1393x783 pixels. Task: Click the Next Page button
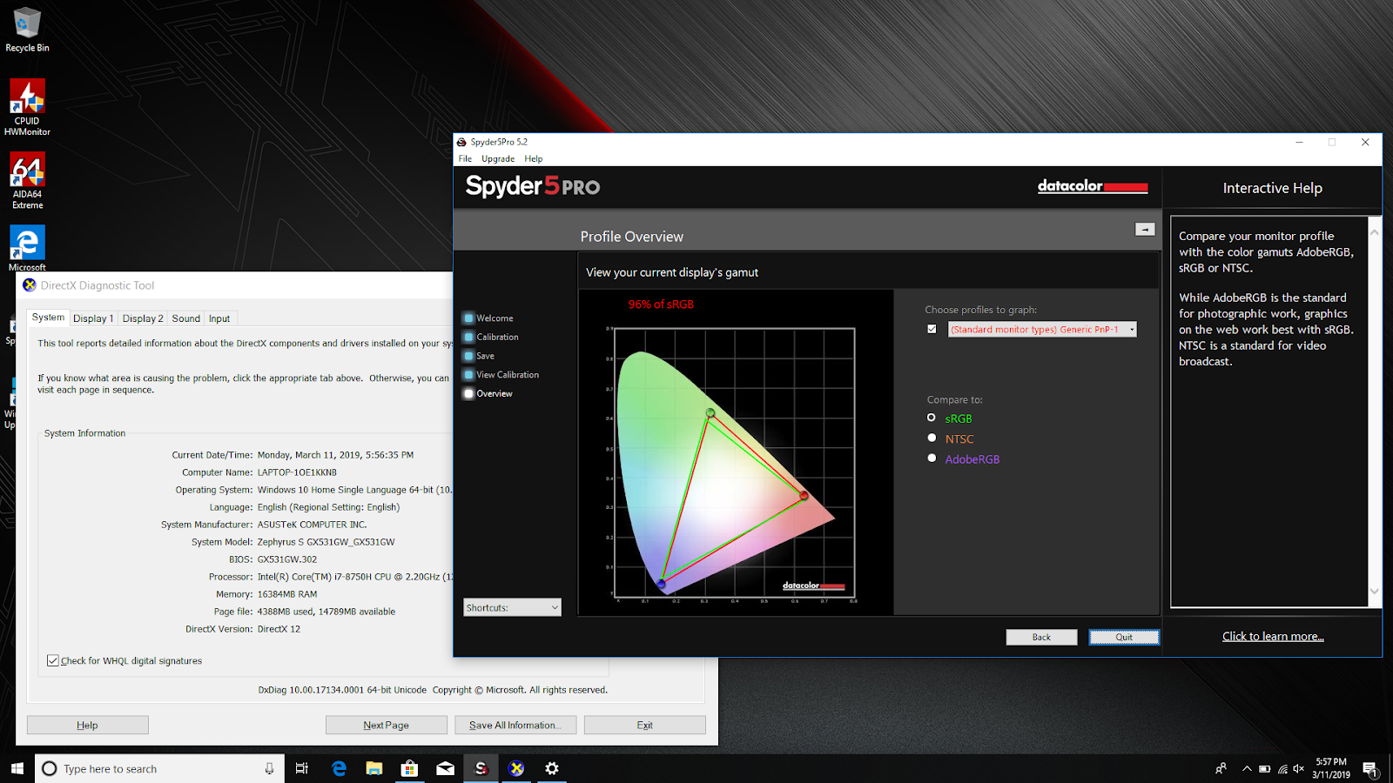click(x=386, y=725)
